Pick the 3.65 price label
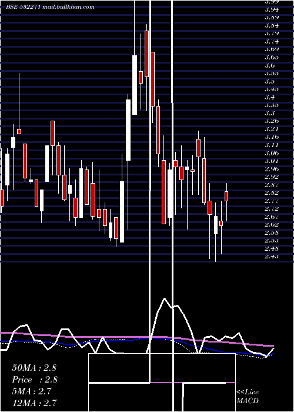Viewport: 294px width, 412px height. pyautogui.click(x=272, y=57)
